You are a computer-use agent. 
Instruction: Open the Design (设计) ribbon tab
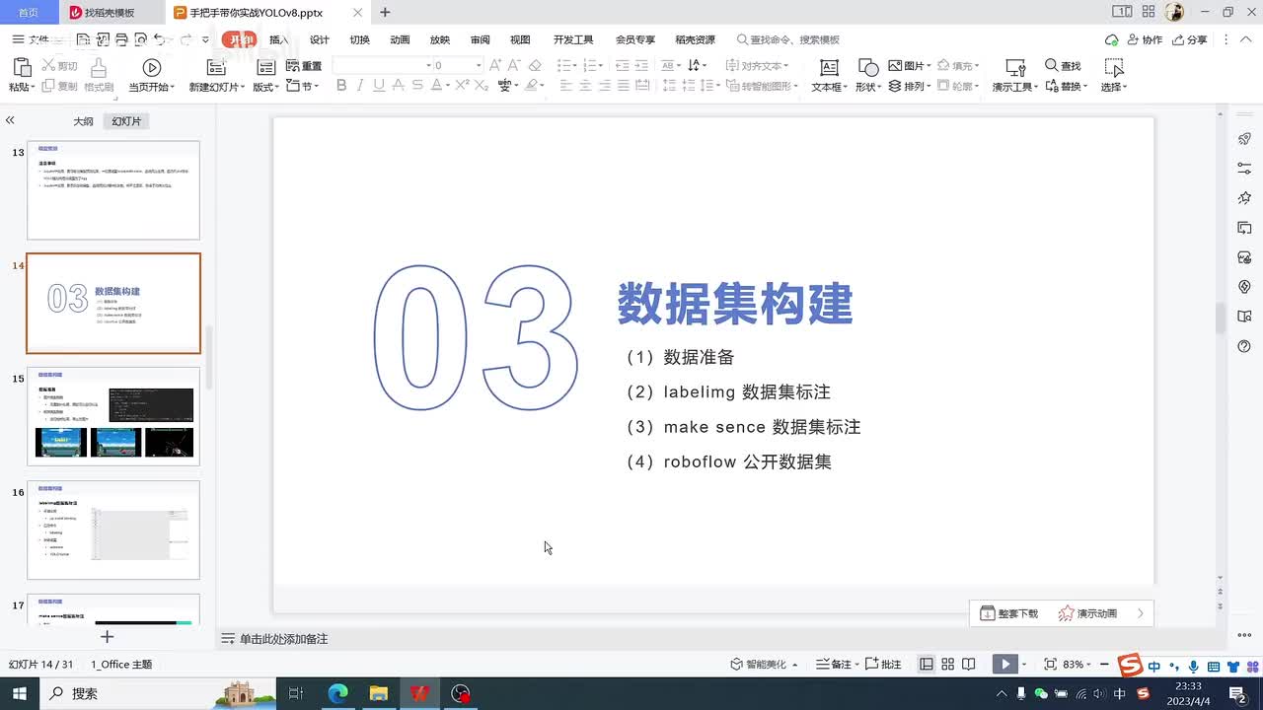pos(320,39)
